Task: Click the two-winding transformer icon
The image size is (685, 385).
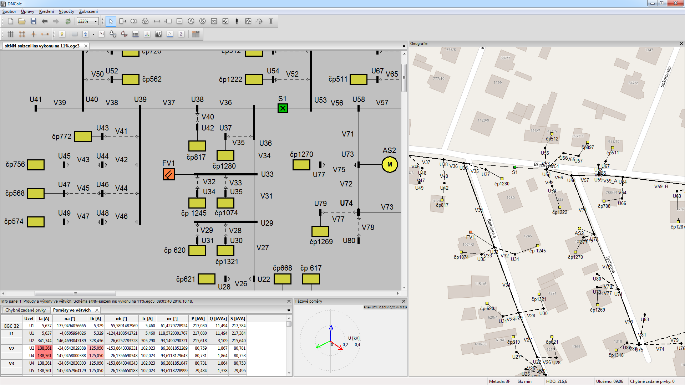Action: point(134,21)
